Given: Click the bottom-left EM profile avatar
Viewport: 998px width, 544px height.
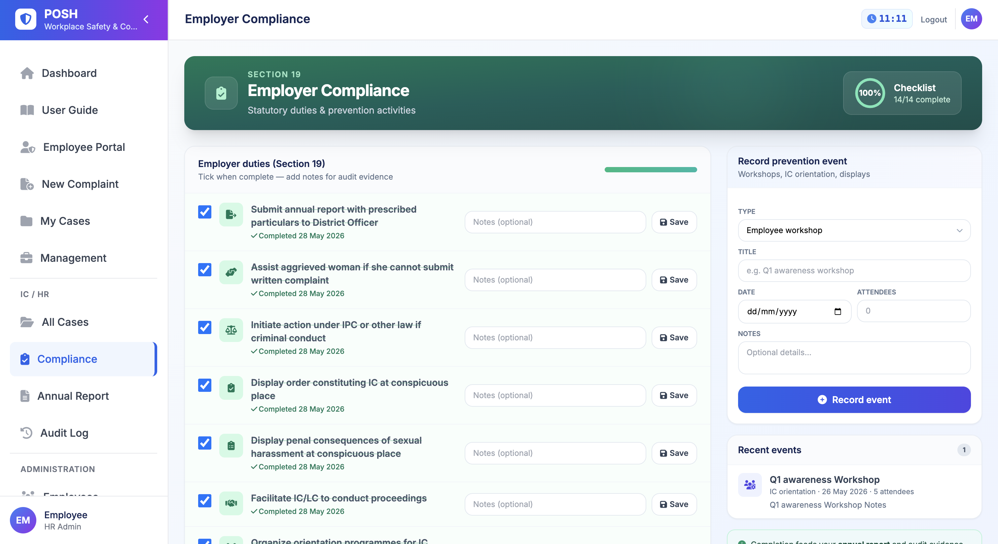Looking at the screenshot, I should 23,520.
